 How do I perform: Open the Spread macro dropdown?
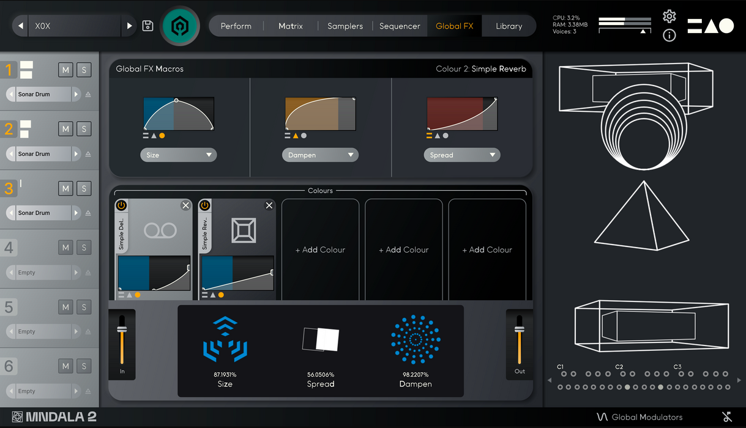[461, 155]
